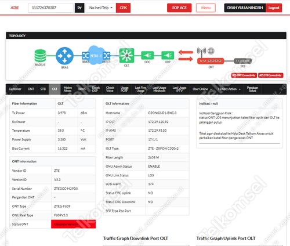Click the black 'by' label button
Screen dimensions: 290x246
pyautogui.click(x=79, y=8)
